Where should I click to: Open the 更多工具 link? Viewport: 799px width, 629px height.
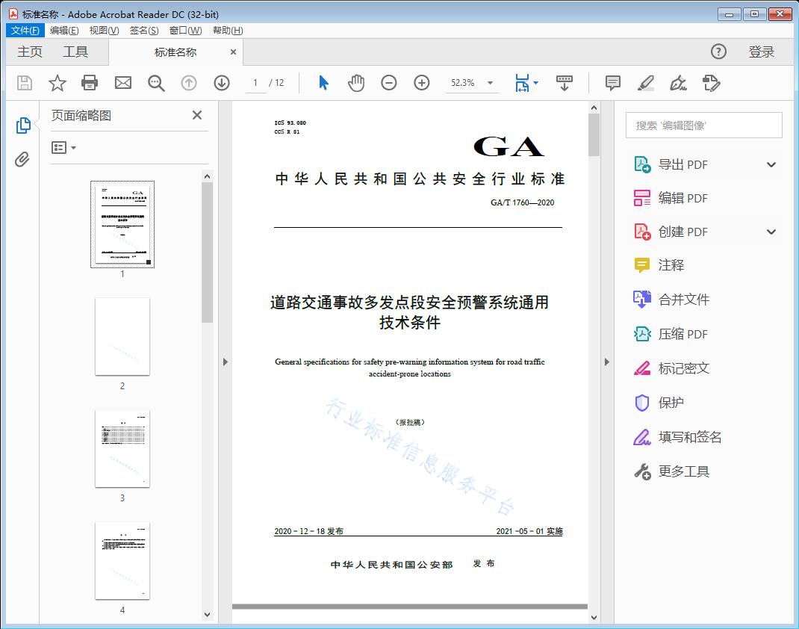pos(683,471)
